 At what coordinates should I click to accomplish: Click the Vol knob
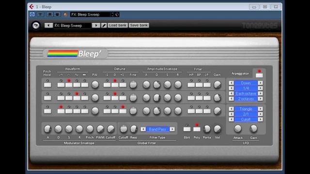coord(217,129)
